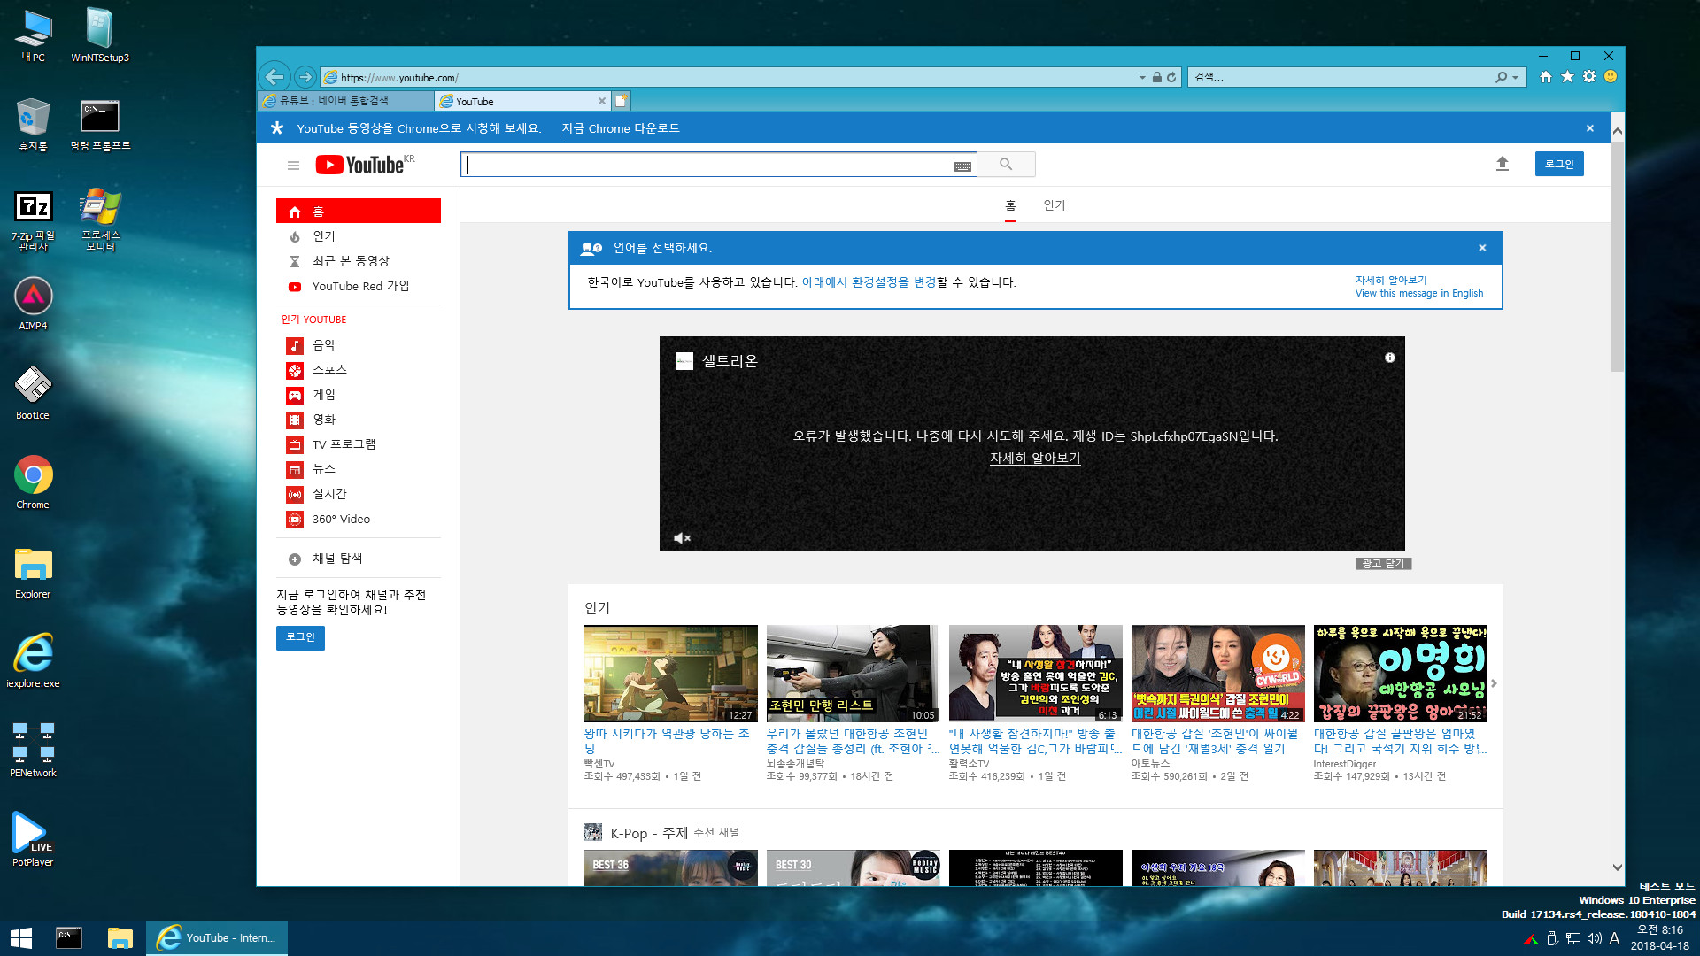Screen dimensions: 1700x956
Task: Switch to the 인기 top tab
Action: click(1054, 205)
